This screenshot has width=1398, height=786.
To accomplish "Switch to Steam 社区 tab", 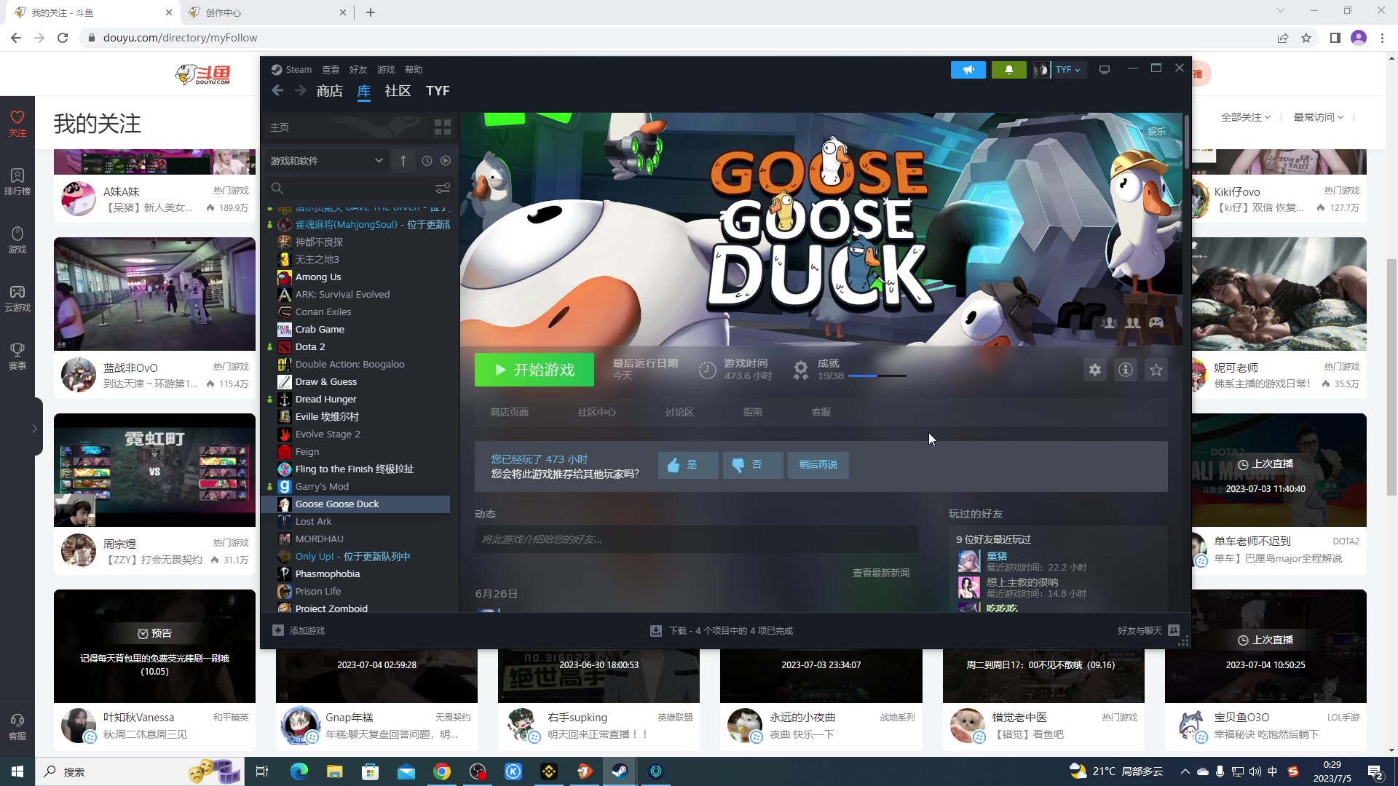I will [x=398, y=91].
